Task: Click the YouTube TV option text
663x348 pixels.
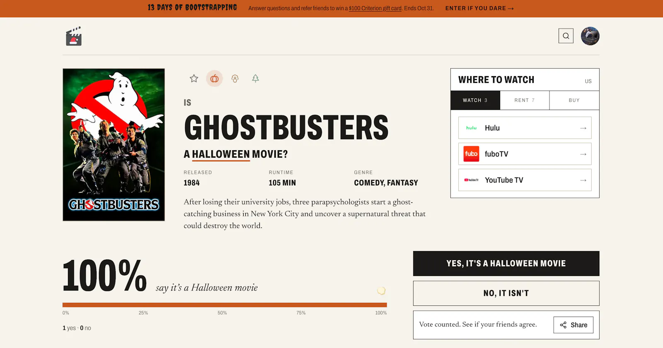Action: tap(504, 180)
